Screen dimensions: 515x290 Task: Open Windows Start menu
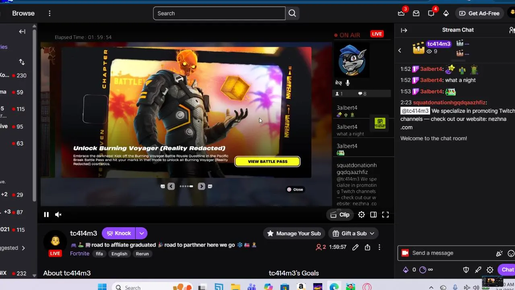pos(102,287)
